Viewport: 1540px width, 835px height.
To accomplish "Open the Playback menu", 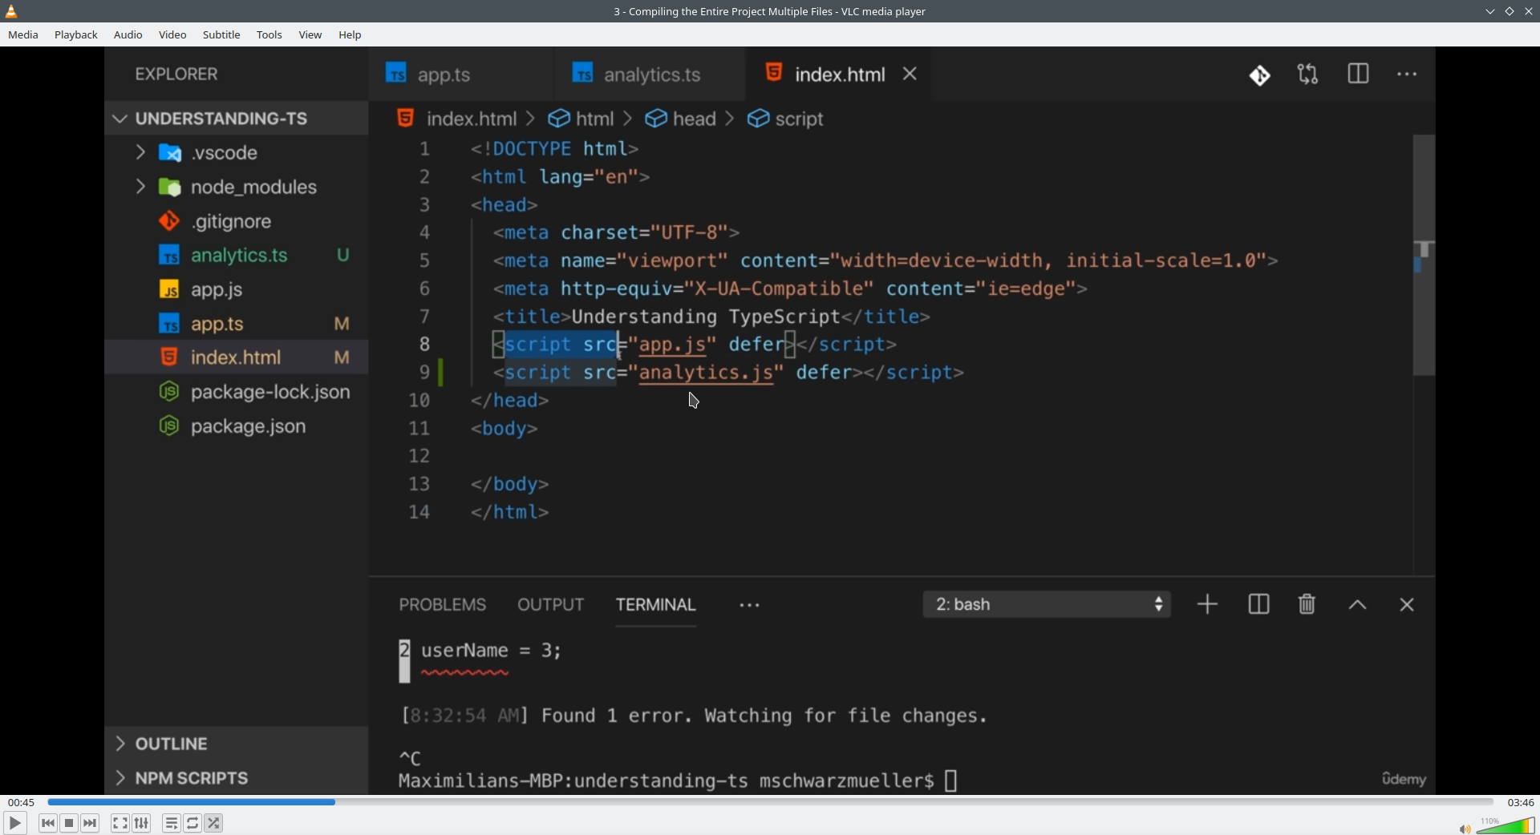I will [76, 34].
